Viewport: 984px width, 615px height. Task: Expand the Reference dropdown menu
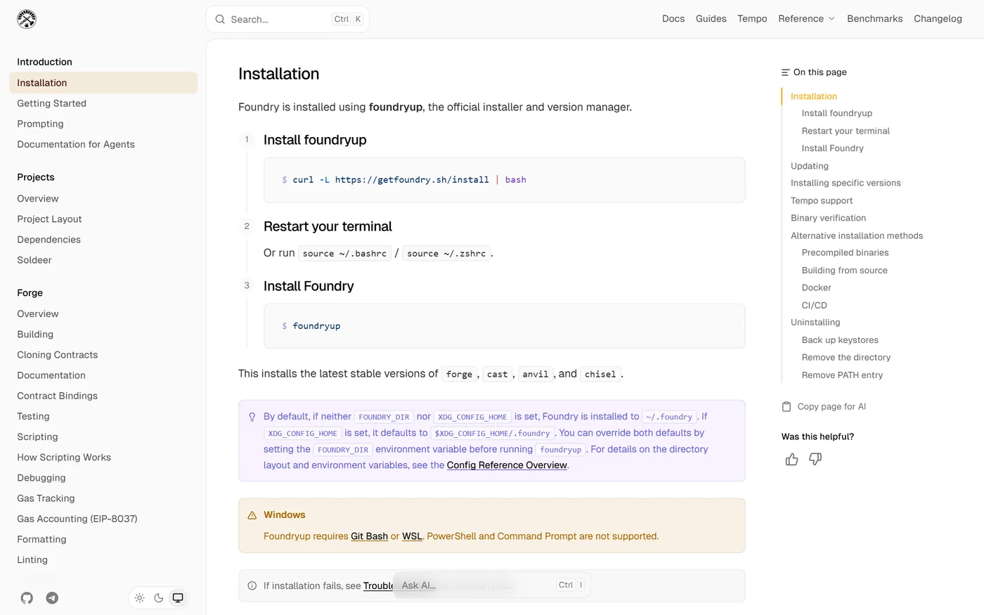click(807, 19)
